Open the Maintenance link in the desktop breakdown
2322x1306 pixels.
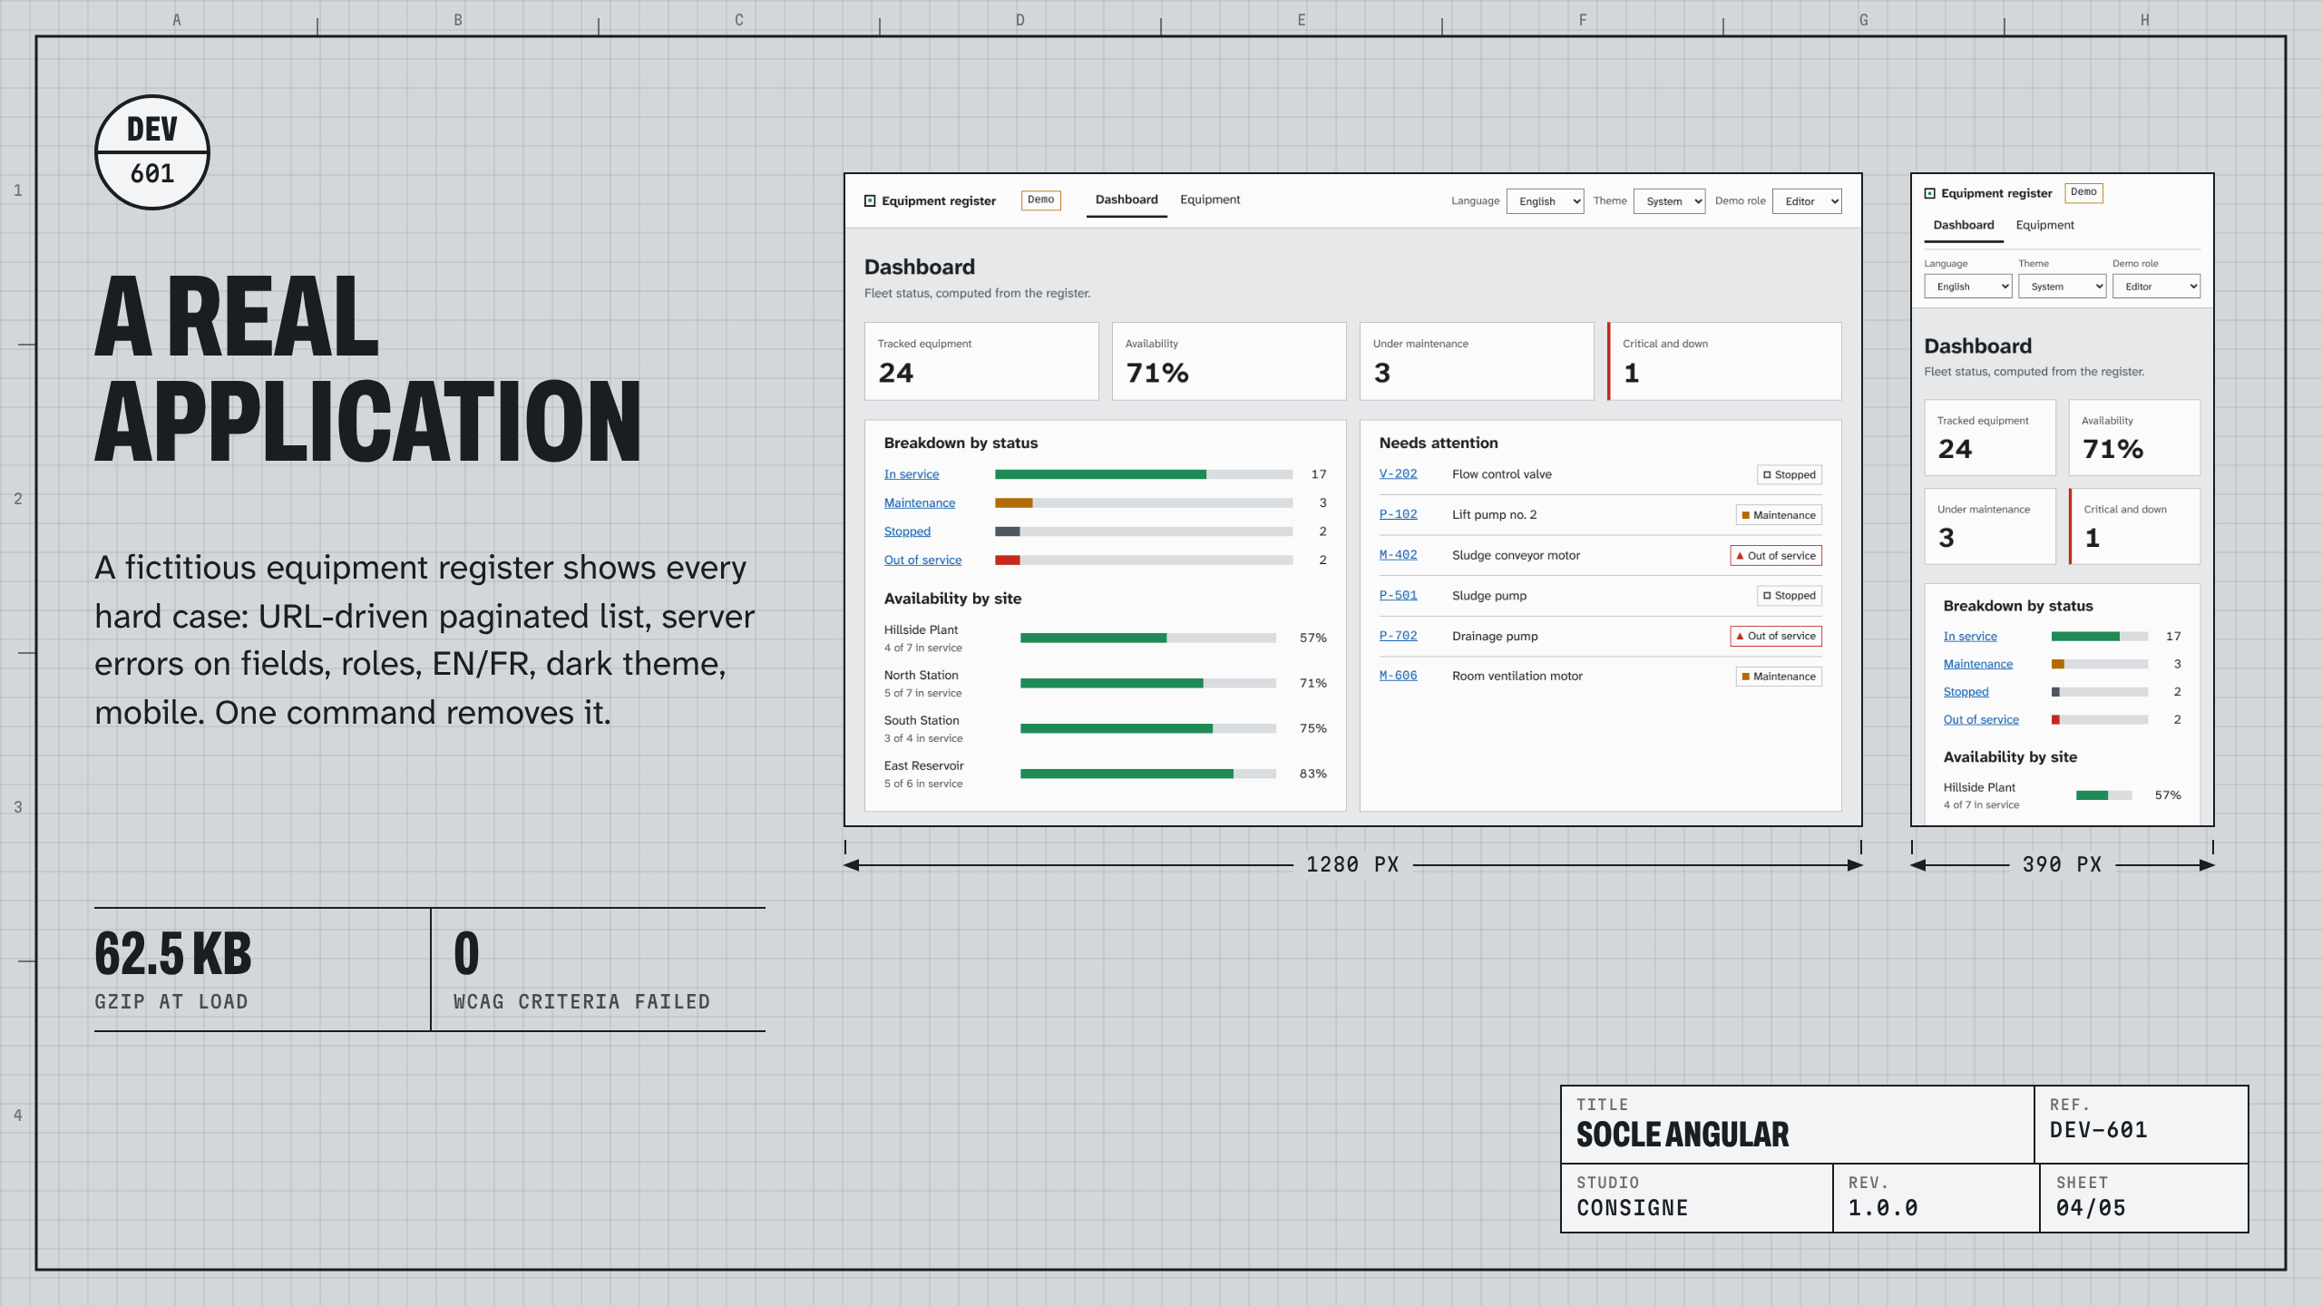920,503
